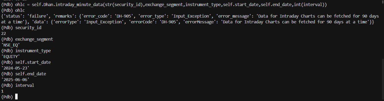The width and height of the screenshot is (384, 101).
Task: Click the 'errorMessage' key in data dict
Action: click(202, 22)
